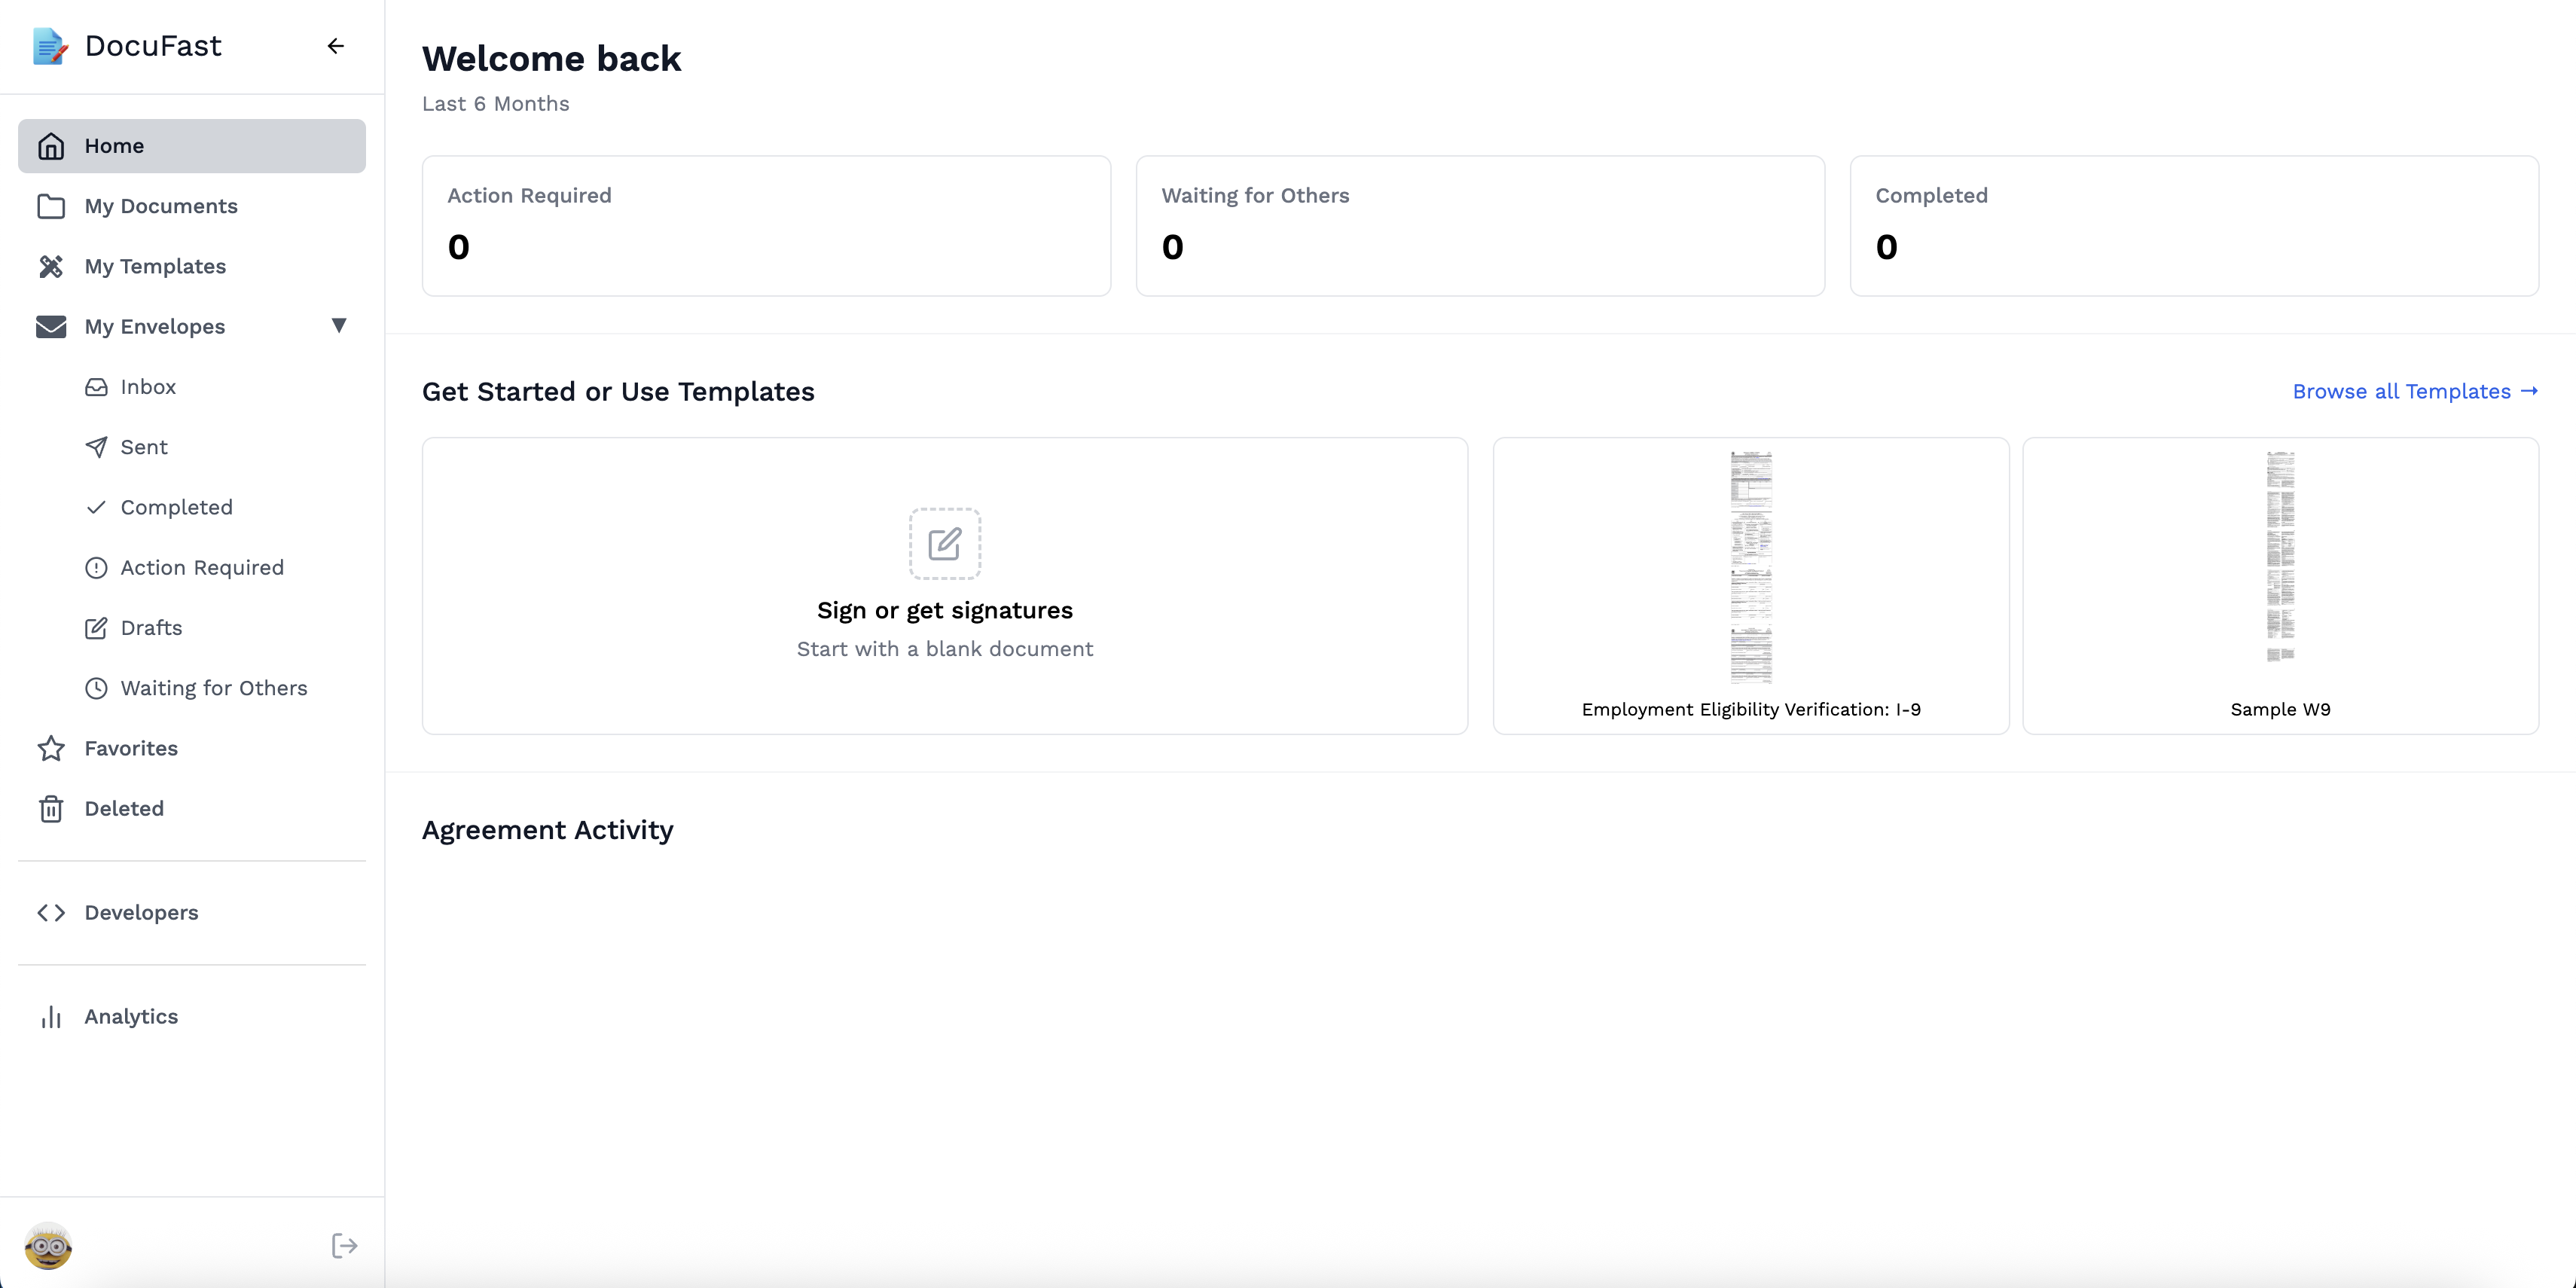Open the Inbox envelope folder
The height and width of the screenshot is (1288, 2576).
[147, 387]
